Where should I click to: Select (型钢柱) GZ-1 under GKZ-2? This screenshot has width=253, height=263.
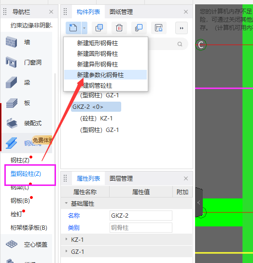[99, 130]
